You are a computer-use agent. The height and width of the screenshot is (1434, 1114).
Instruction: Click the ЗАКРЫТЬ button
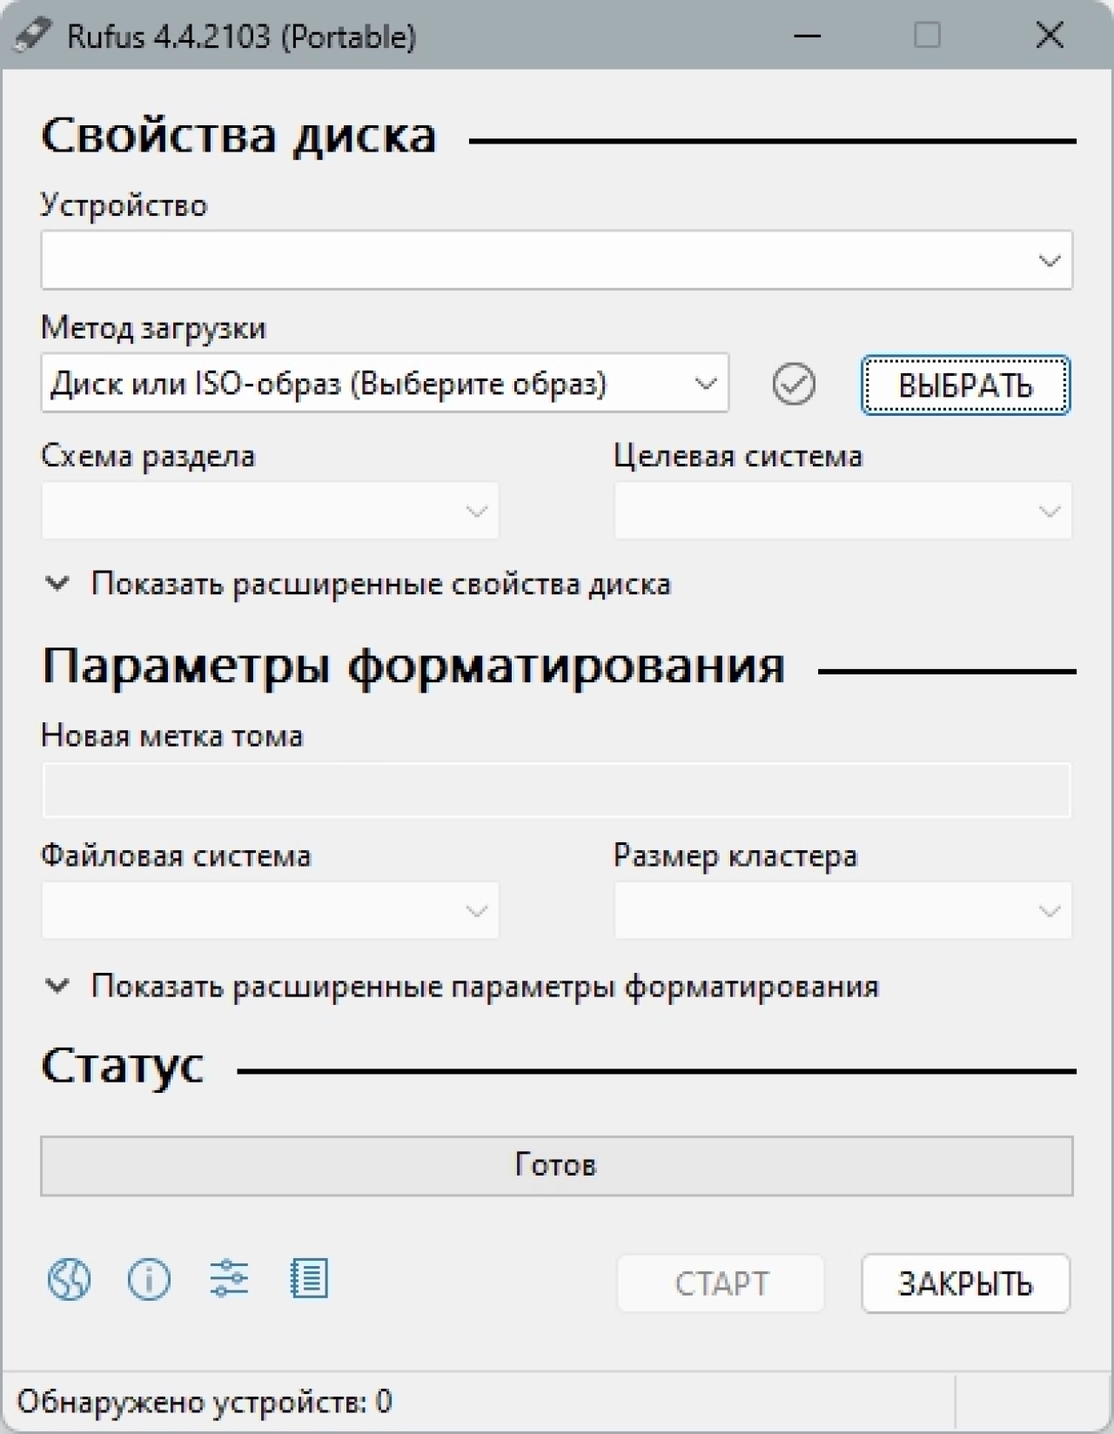[x=965, y=1283]
